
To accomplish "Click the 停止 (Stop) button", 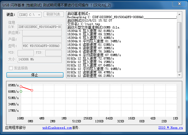I will click(35, 75).
